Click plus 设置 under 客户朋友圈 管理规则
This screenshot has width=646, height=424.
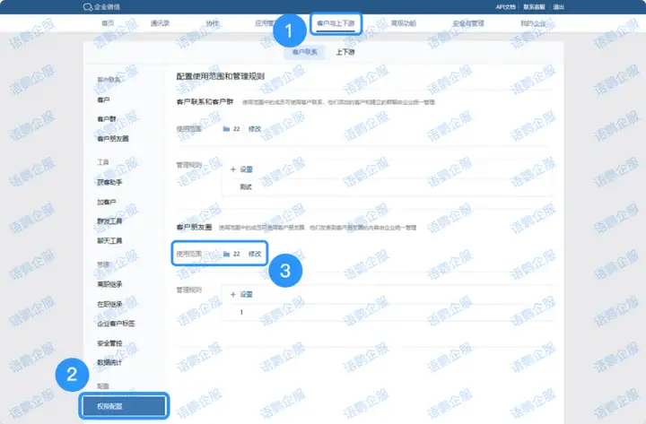pyautogui.click(x=241, y=294)
